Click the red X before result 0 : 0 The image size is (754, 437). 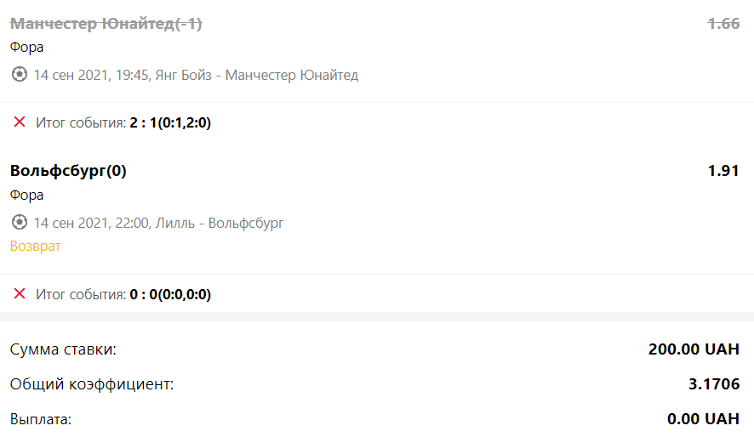[20, 293]
